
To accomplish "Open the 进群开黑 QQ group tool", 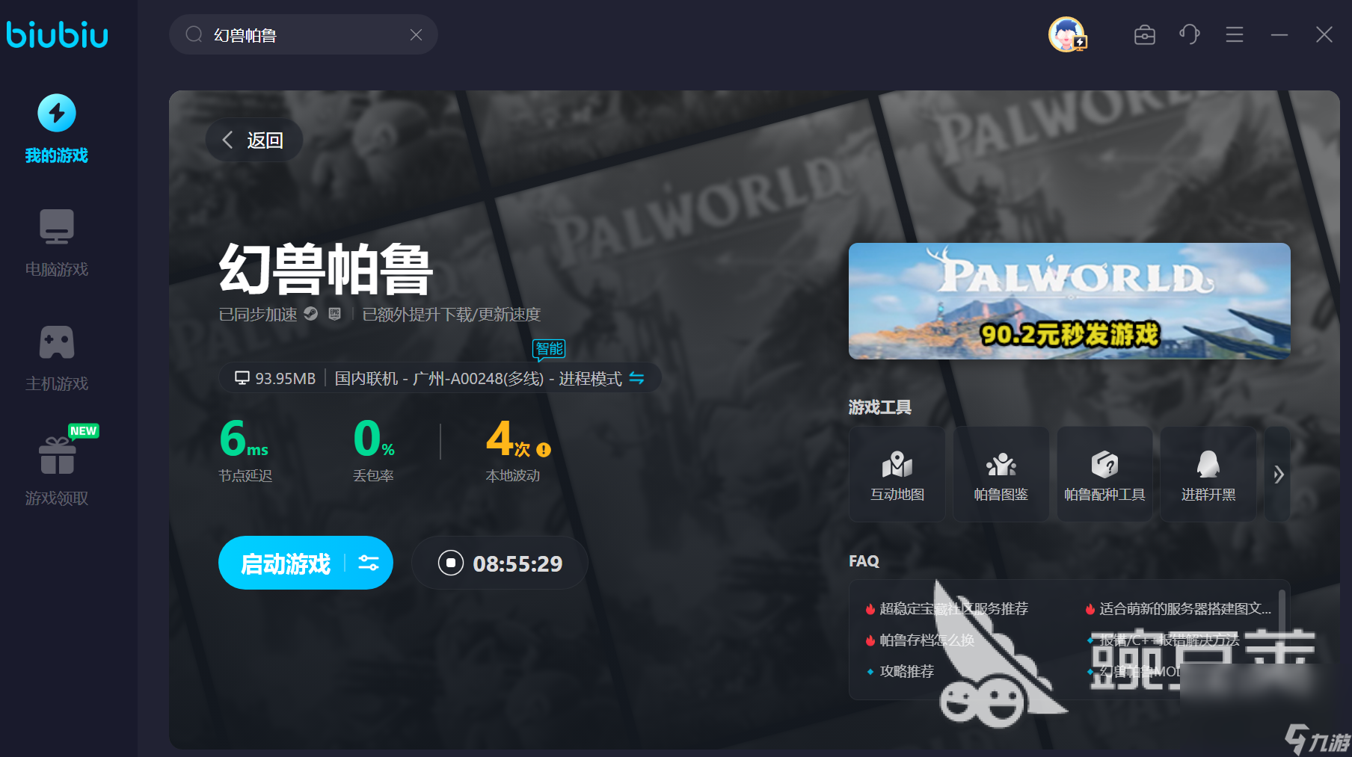I will (x=1208, y=473).
